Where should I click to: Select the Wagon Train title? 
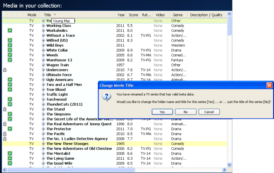click(x=58, y=65)
